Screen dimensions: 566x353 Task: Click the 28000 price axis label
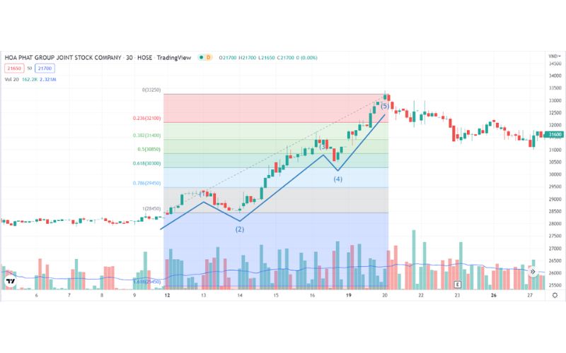click(555, 224)
